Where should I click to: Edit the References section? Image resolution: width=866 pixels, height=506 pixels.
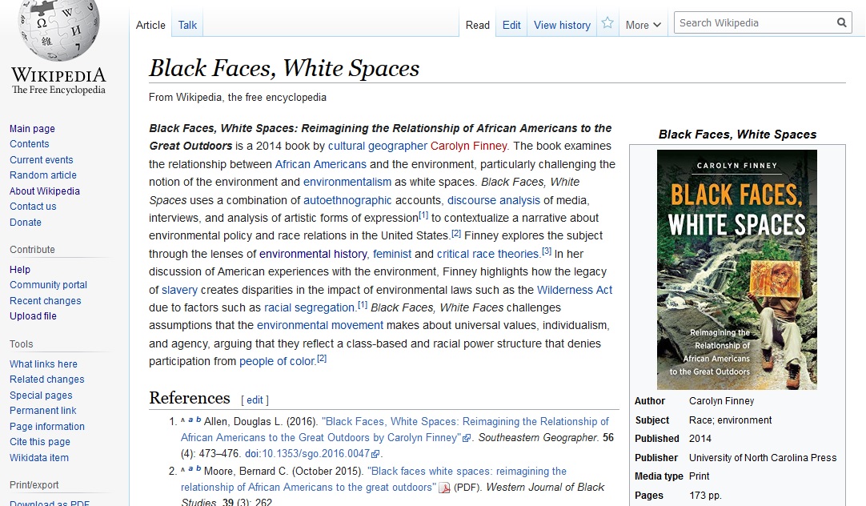(x=255, y=400)
